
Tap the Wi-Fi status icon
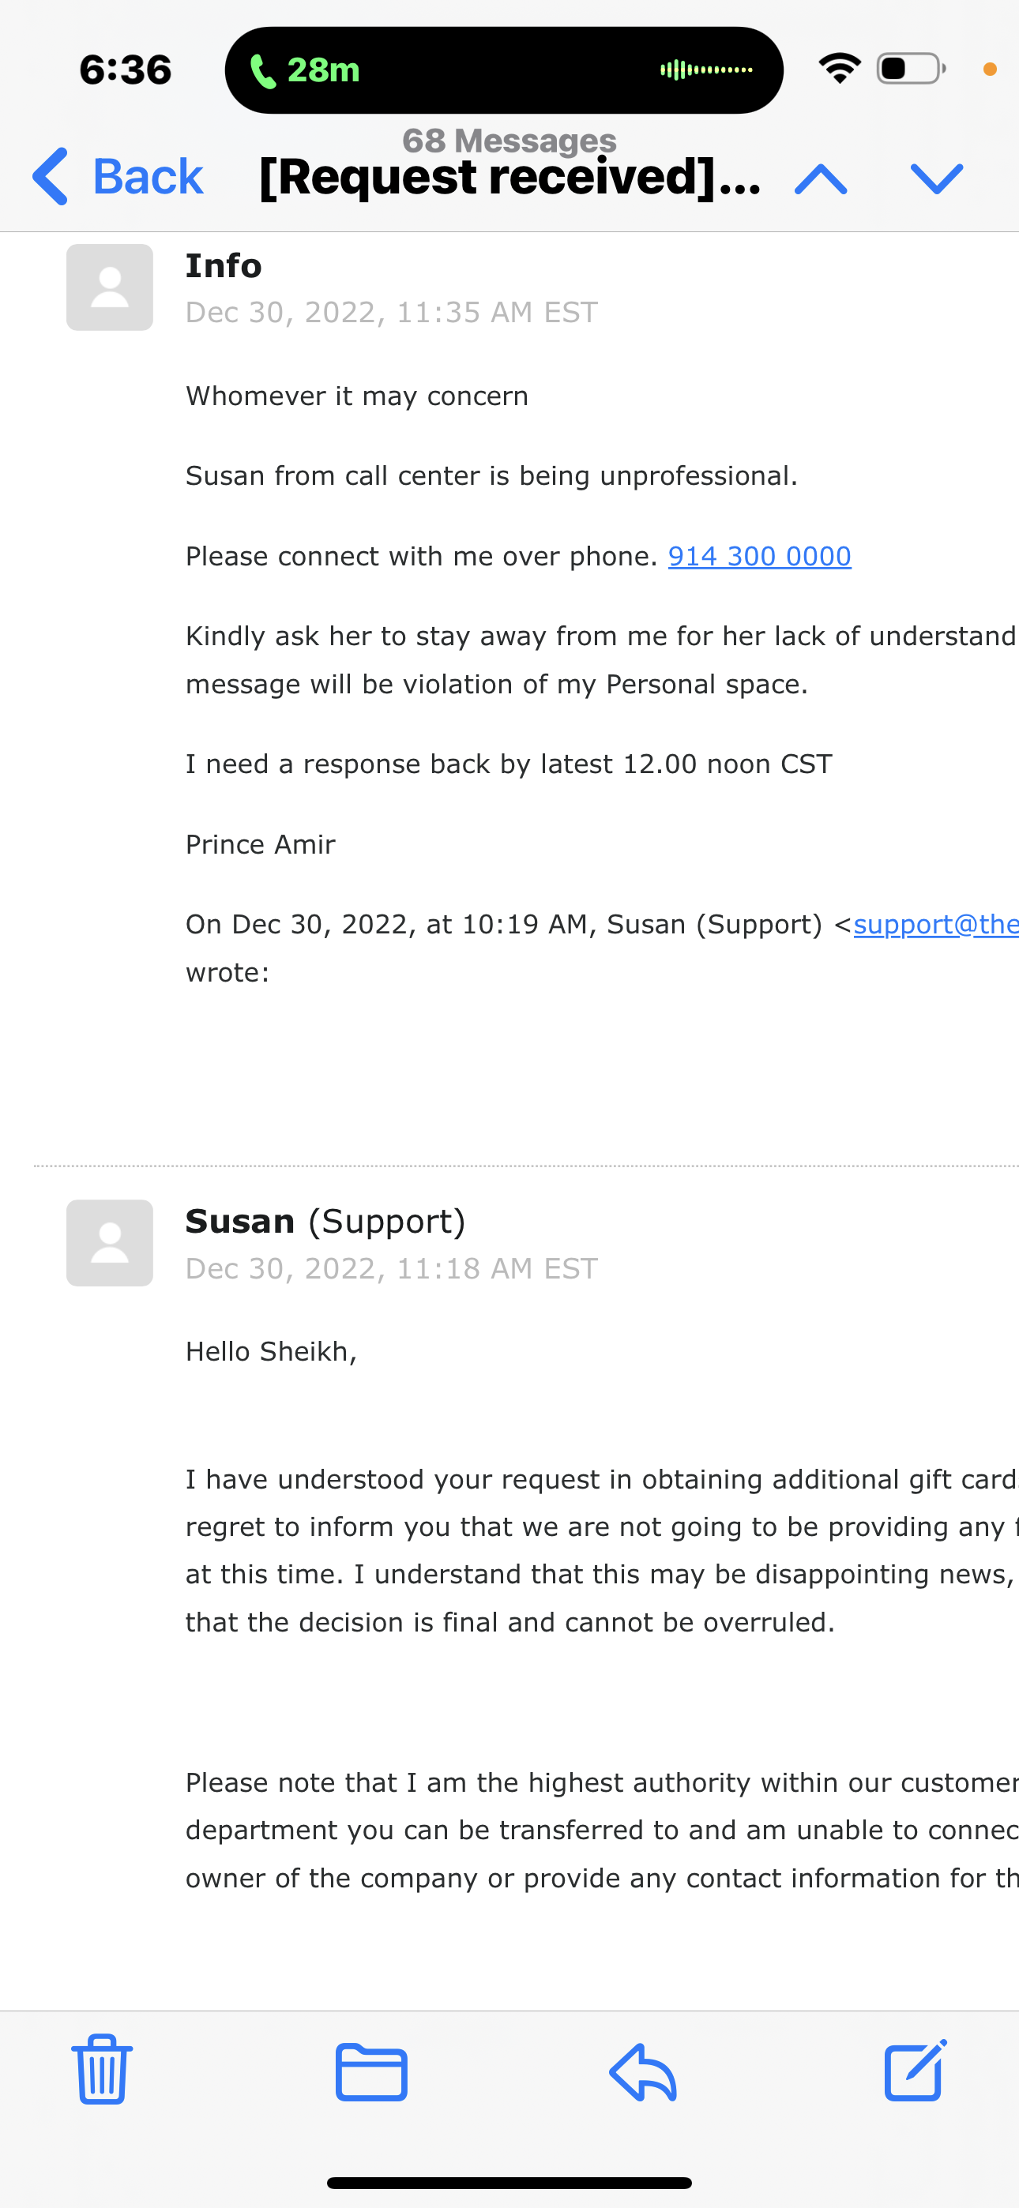click(840, 69)
